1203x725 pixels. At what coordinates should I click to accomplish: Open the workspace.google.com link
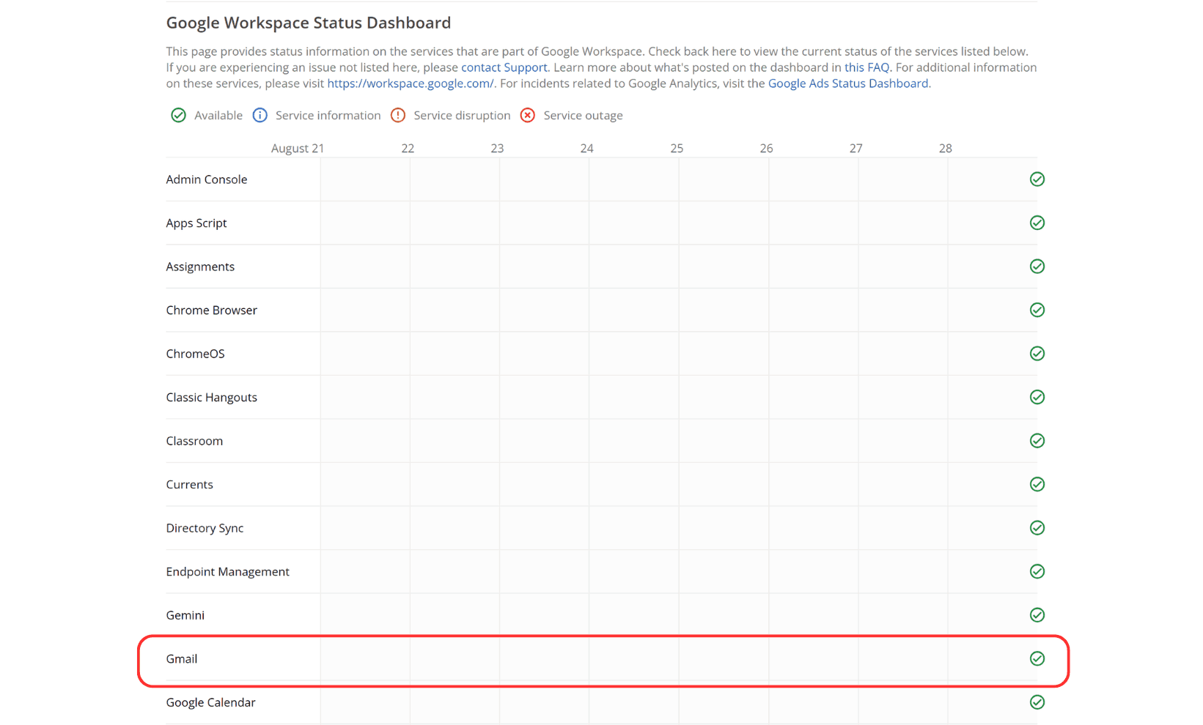pos(411,83)
